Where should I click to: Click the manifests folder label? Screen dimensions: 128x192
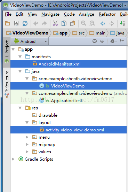tap(41, 57)
